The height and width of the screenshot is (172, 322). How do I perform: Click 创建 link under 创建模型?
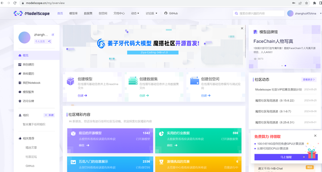point(82,95)
